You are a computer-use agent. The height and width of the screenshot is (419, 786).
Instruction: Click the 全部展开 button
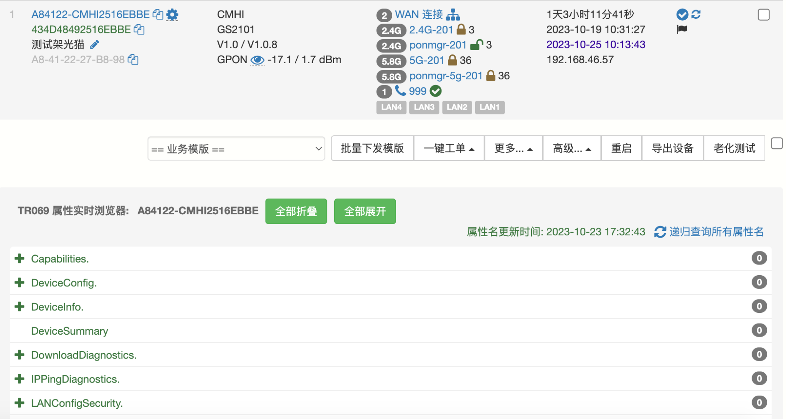365,211
